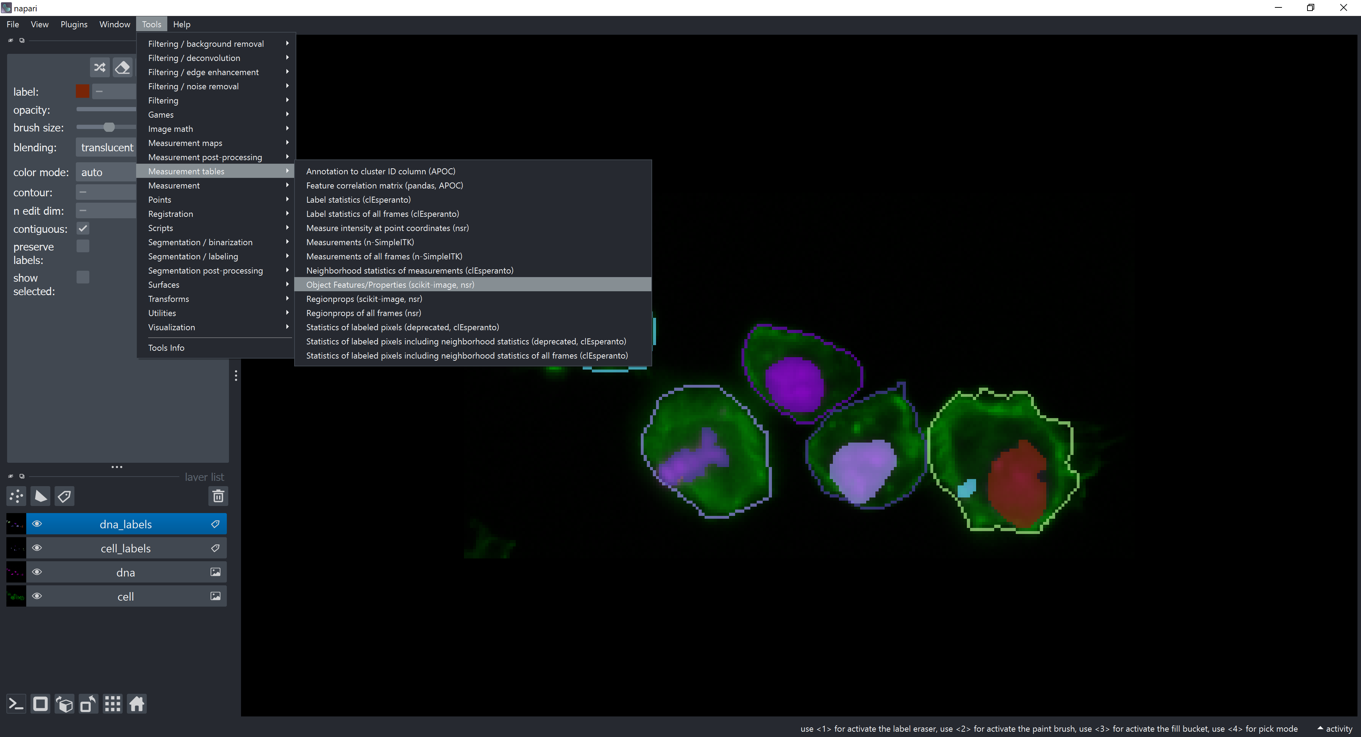Click the red label color swatch

[83, 91]
